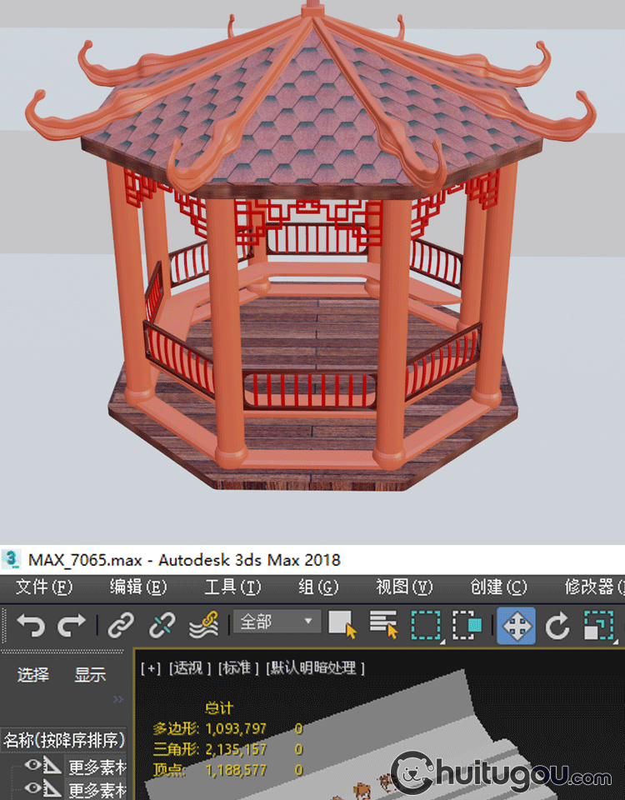Choose the Select and Rotate tool
This screenshot has height=800, width=625.
point(557,626)
